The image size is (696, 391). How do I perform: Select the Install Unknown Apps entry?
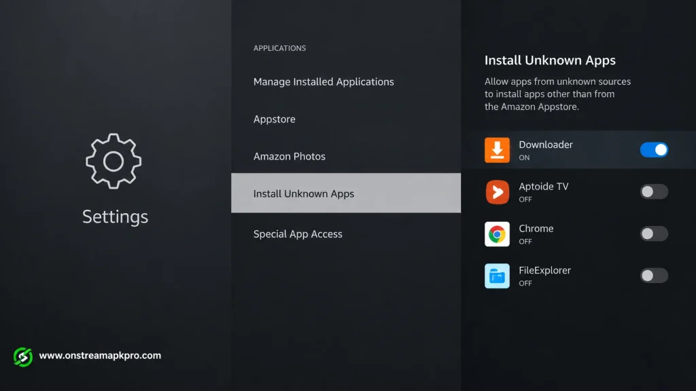pos(346,193)
